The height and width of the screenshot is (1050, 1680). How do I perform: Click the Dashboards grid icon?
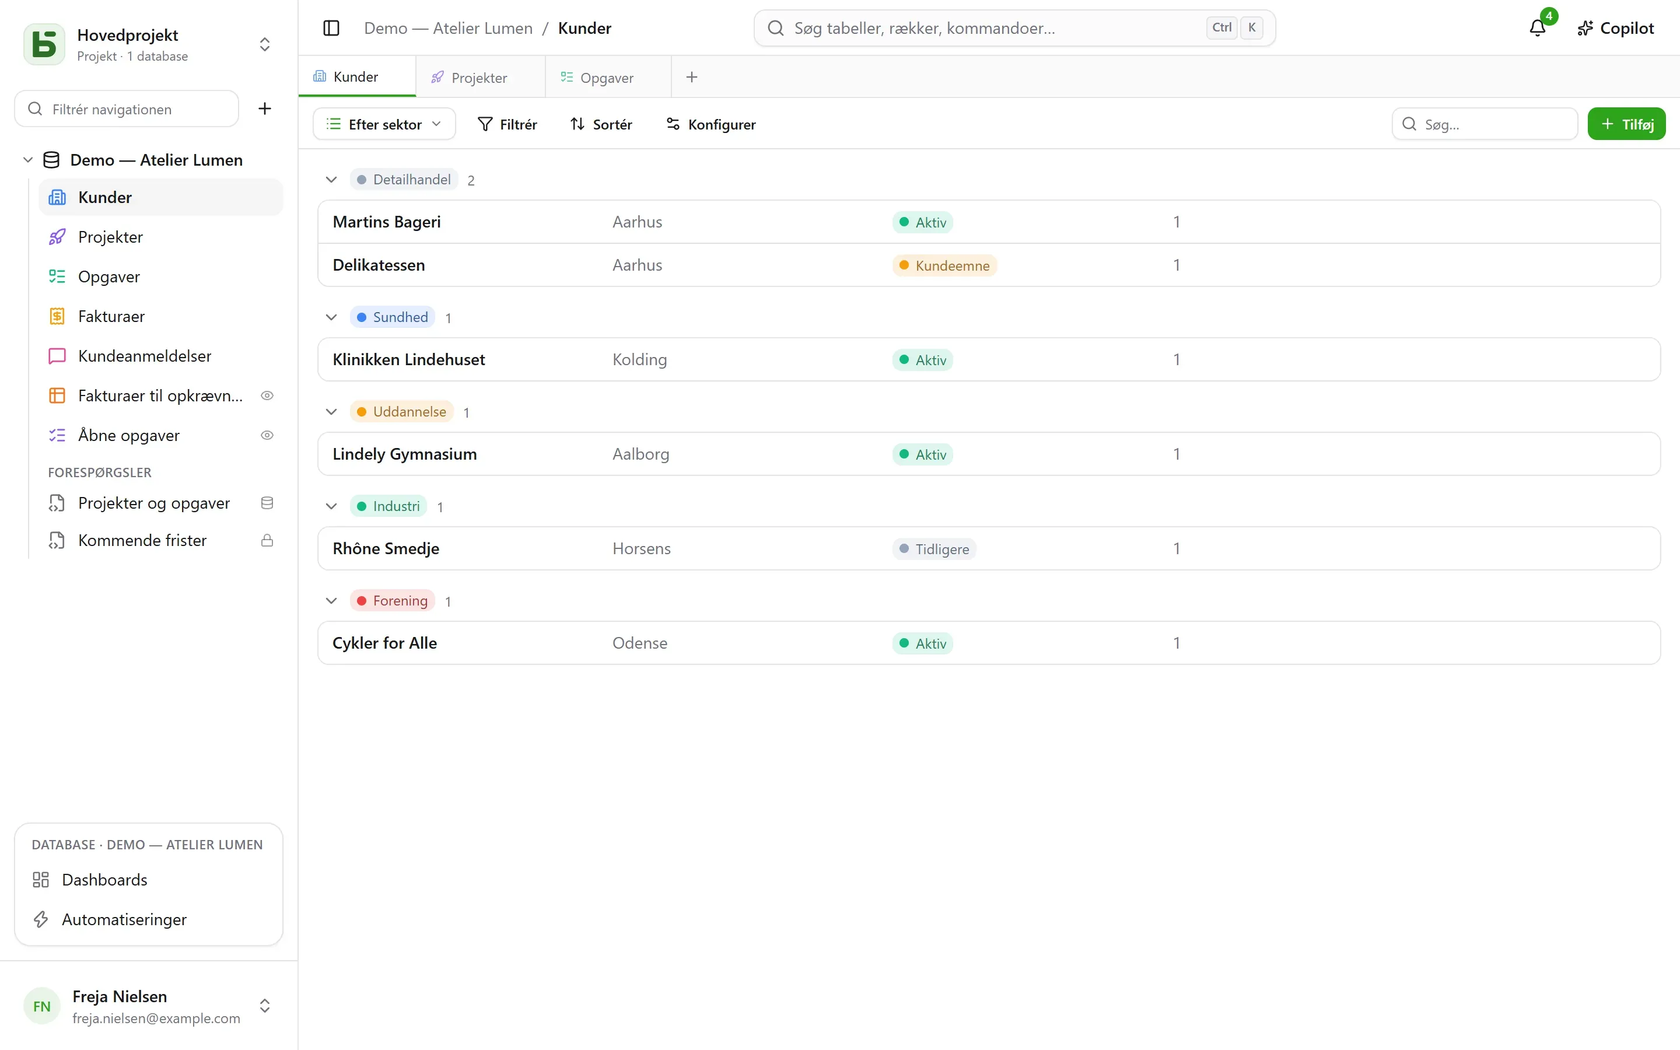pos(41,880)
